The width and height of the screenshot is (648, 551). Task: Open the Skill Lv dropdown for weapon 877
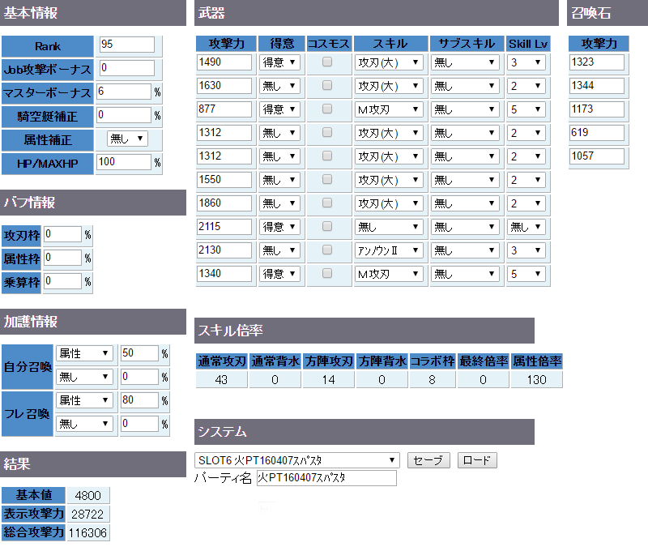click(x=526, y=109)
